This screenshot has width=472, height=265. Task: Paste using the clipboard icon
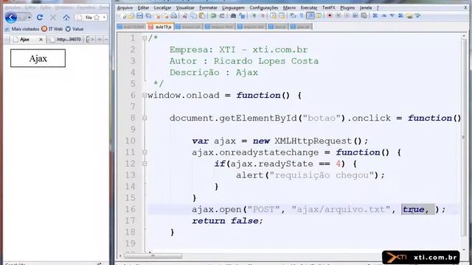(202, 15)
